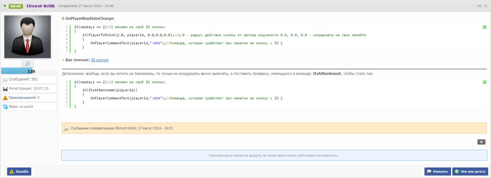Screen dimensions: 491x178
Task: Open post number #2 permalink
Action: (479, 6)
